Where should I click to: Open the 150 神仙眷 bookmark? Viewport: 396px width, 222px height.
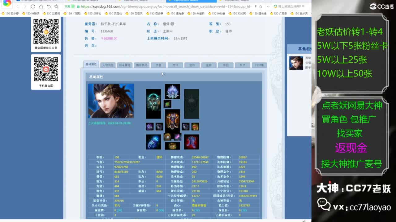[217, 14]
